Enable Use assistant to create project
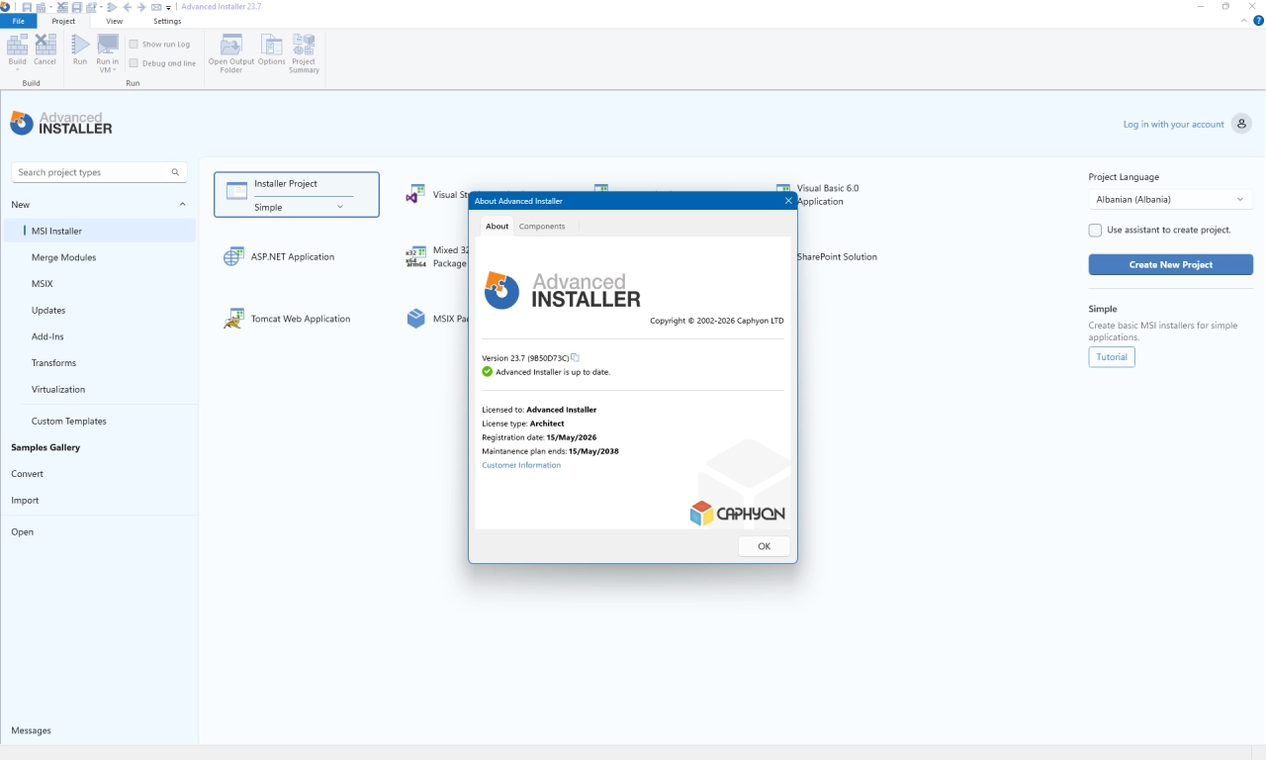This screenshot has width=1266, height=760. (1095, 230)
